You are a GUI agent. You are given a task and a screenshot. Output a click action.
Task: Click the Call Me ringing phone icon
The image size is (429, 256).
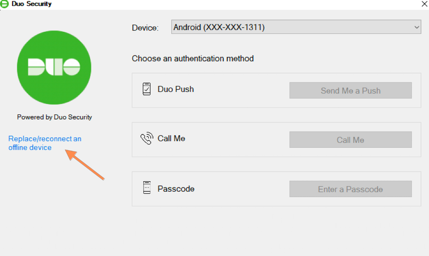tap(147, 139)
